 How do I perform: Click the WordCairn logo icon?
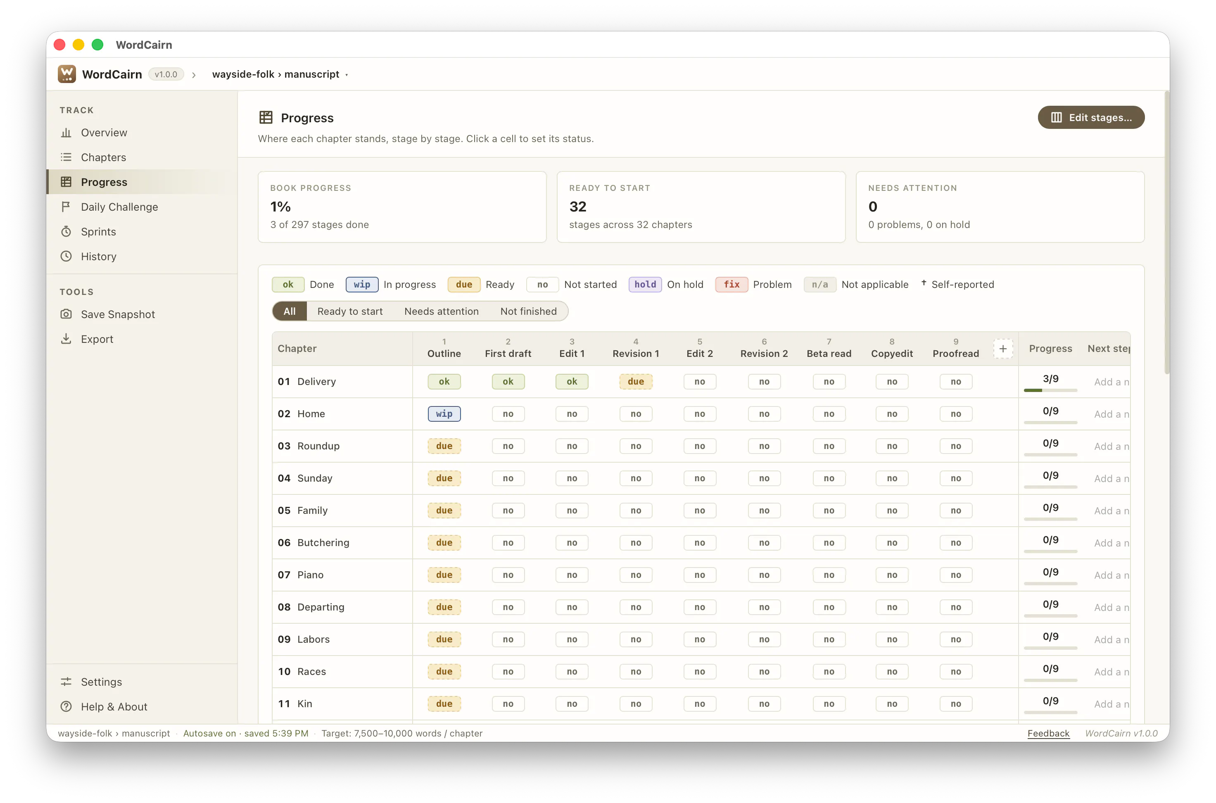point(66,74)
